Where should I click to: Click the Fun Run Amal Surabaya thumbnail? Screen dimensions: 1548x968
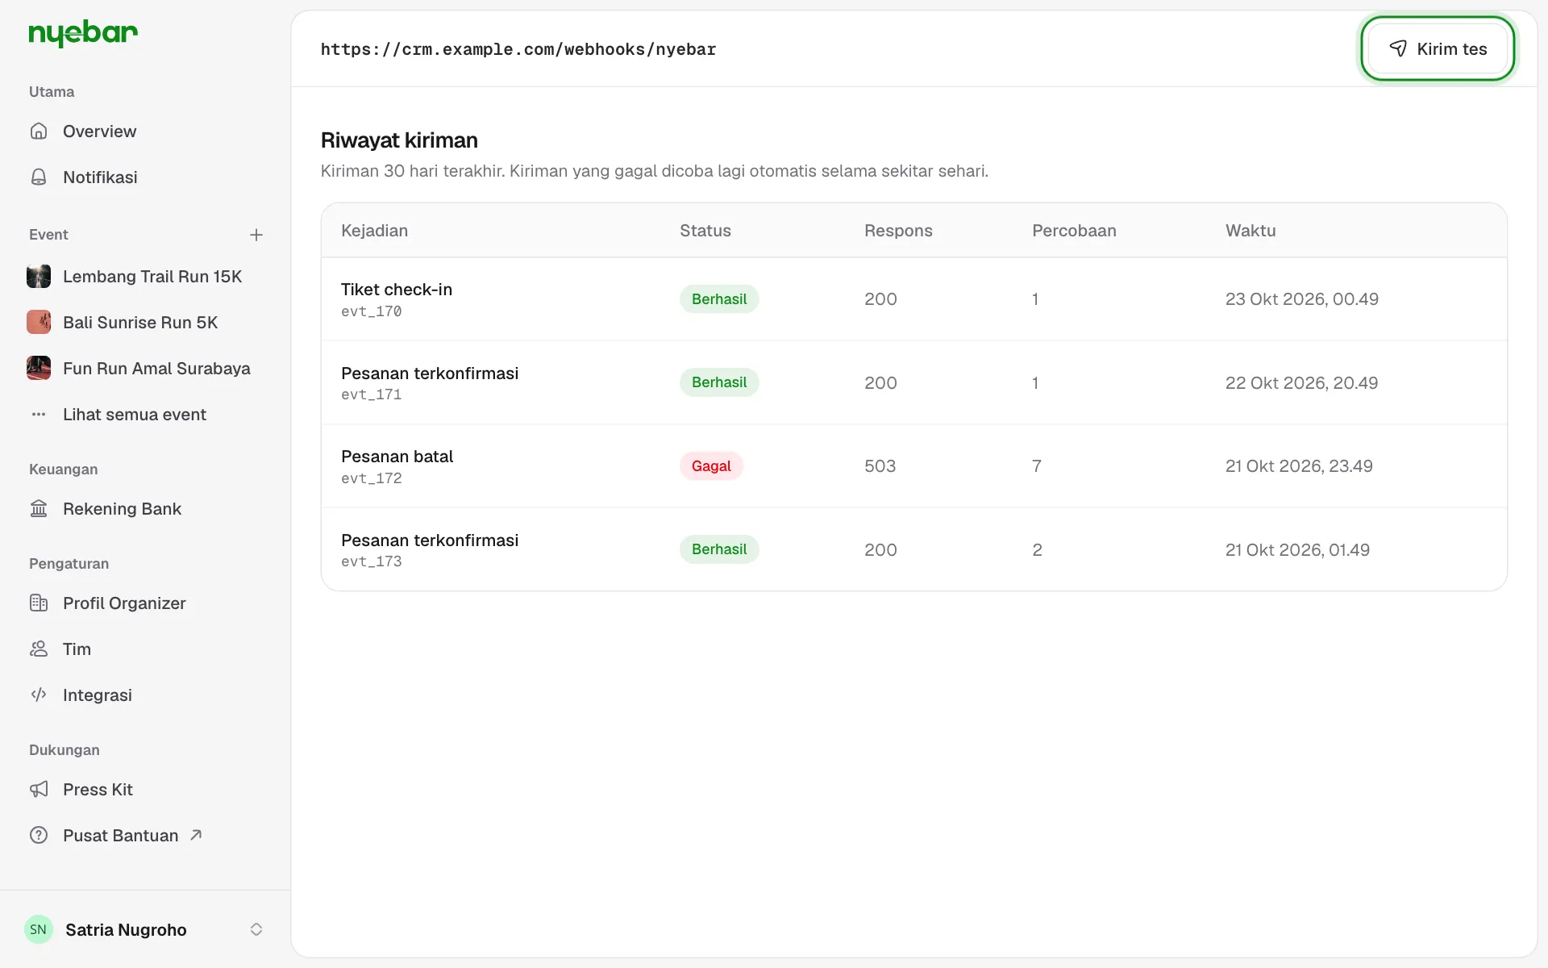click(x=39, y=369)
